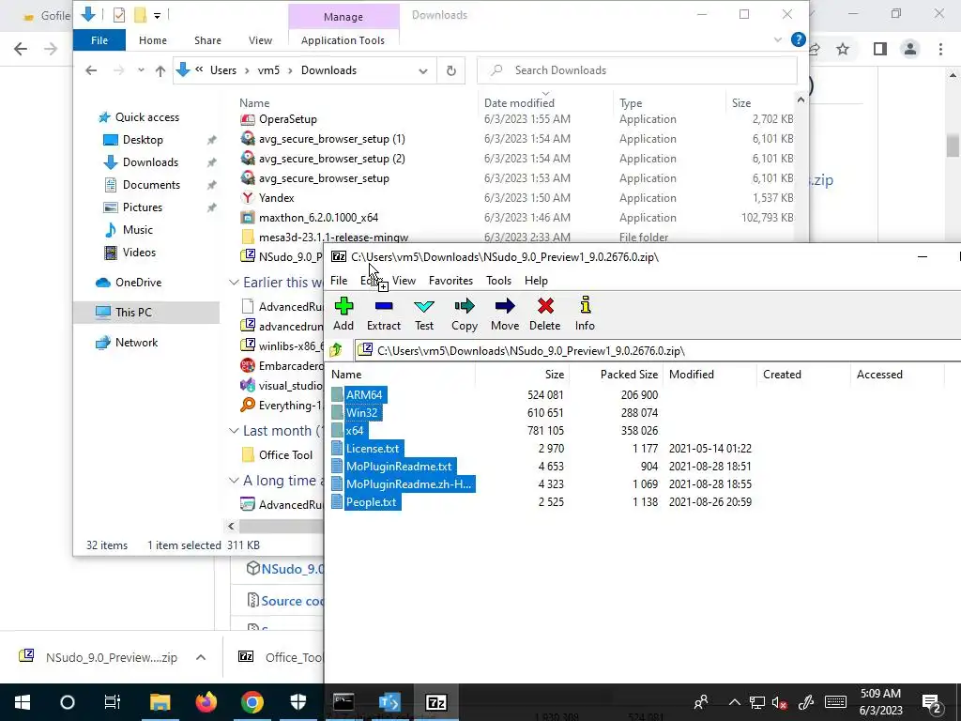Screen dimensions: 961x721
Task: Open Info for selected 7-Zip items
Action: pos(585,314)
